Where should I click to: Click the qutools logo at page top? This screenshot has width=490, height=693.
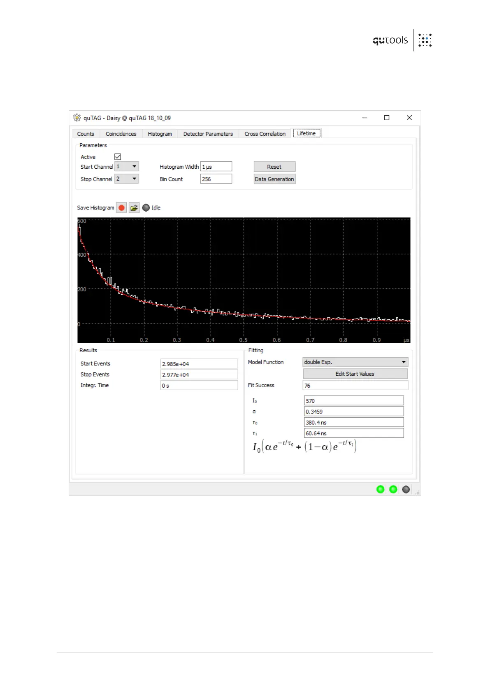tap(402, 40)
